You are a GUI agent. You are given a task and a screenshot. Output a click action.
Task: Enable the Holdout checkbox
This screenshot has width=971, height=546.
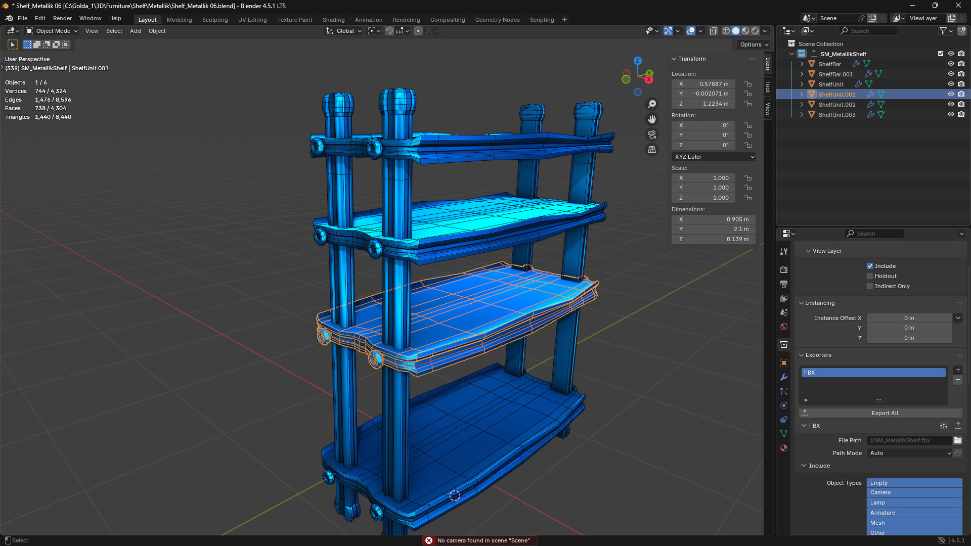click(x=870, y=276)
